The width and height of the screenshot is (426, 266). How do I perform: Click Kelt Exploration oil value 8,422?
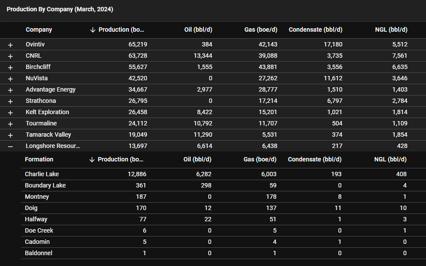[205, 112]
